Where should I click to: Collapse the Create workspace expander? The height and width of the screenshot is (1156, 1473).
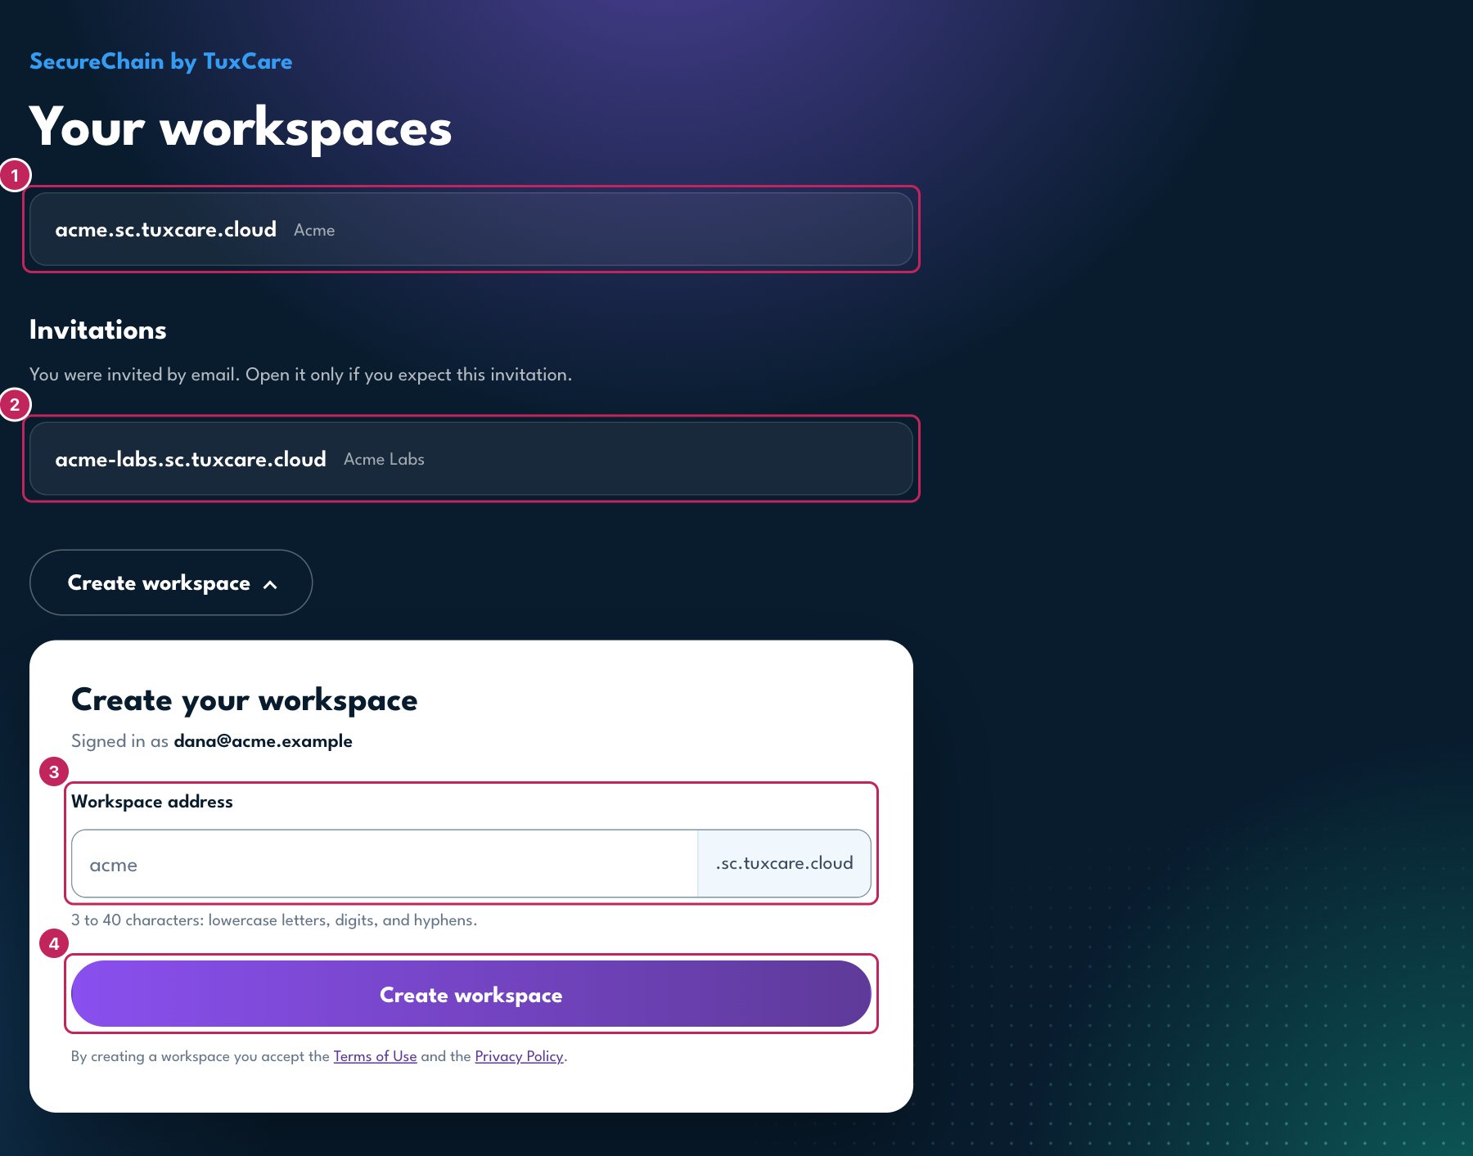[171, 582]
